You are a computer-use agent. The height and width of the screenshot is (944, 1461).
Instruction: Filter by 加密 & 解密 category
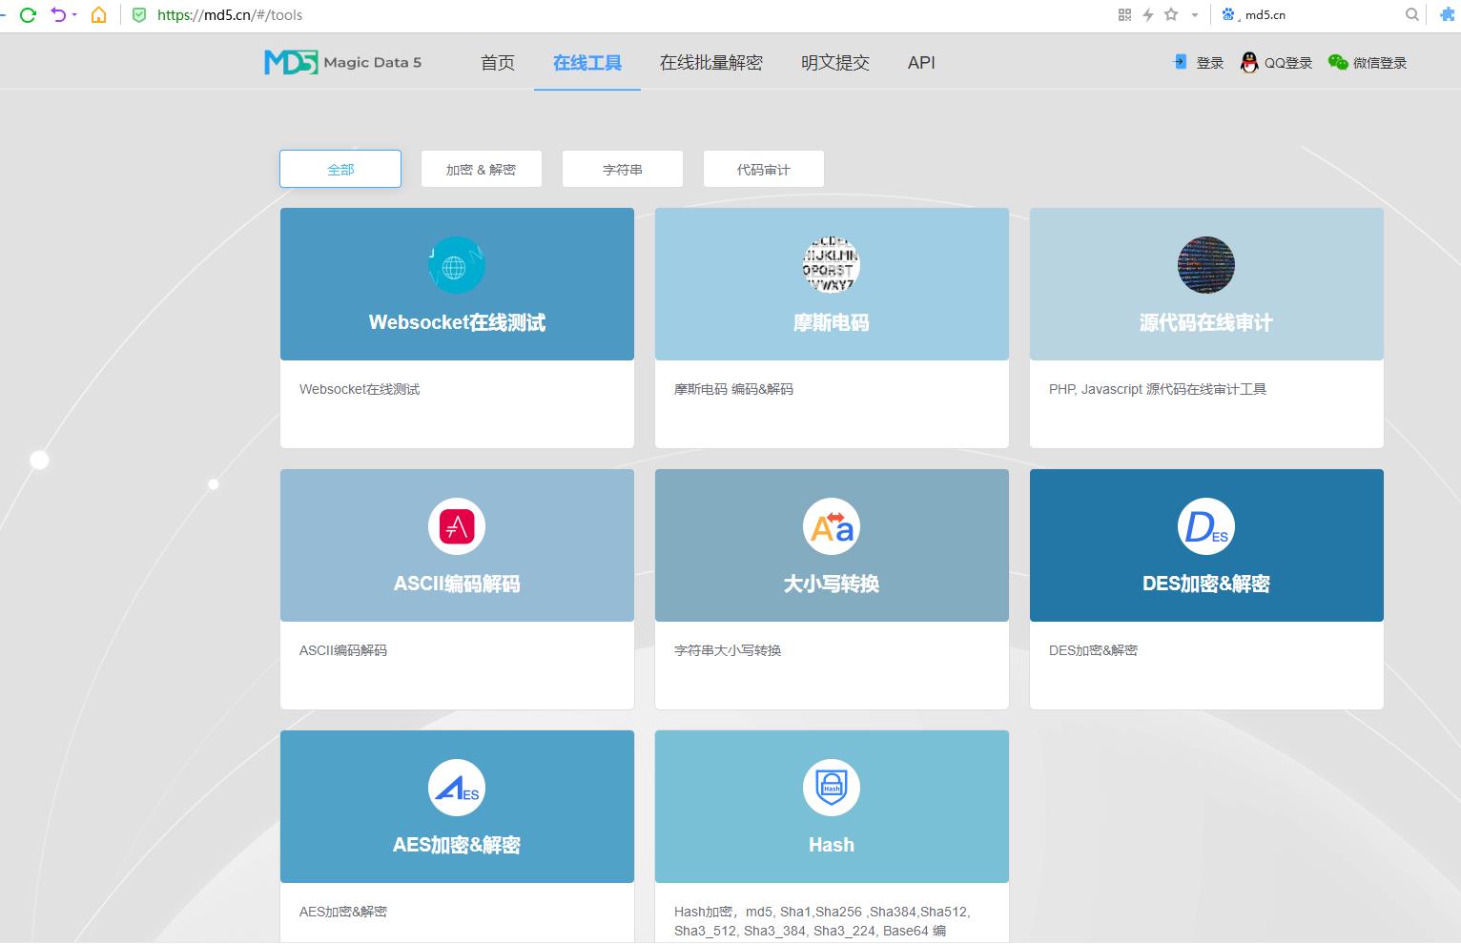click(x=482, y=169)
